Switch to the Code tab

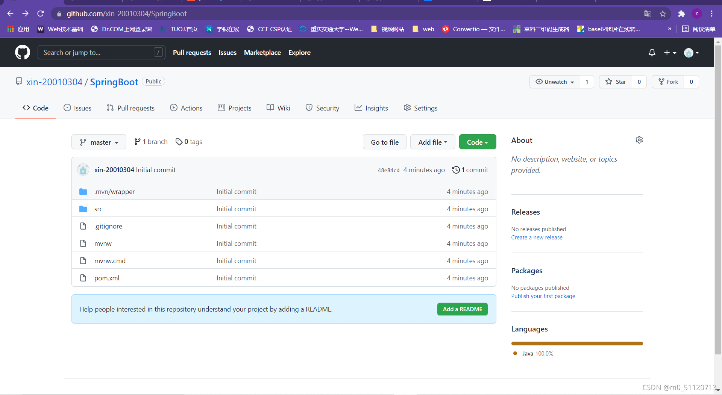pos(35,108)
